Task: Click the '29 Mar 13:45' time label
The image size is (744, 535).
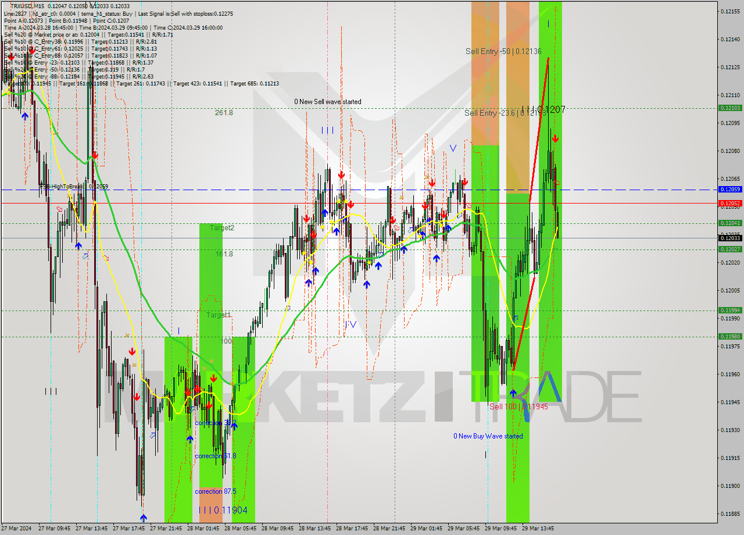Action: [538, 529]
